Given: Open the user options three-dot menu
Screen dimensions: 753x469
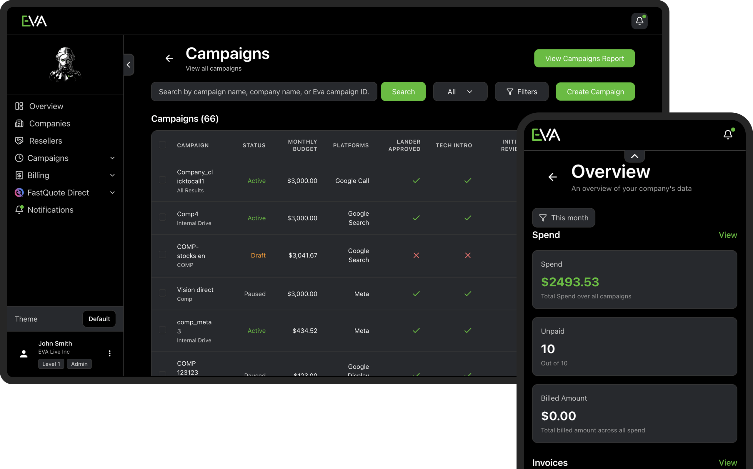Looking at the screenshot, I should click(x=109, y=353).
